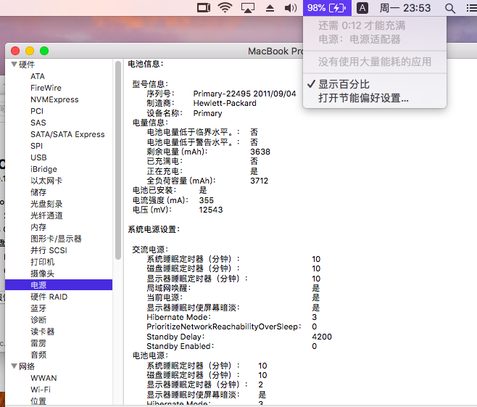Click the voltage value 12543
This screenshot has height=407, width=477.
tap(211, 210)
